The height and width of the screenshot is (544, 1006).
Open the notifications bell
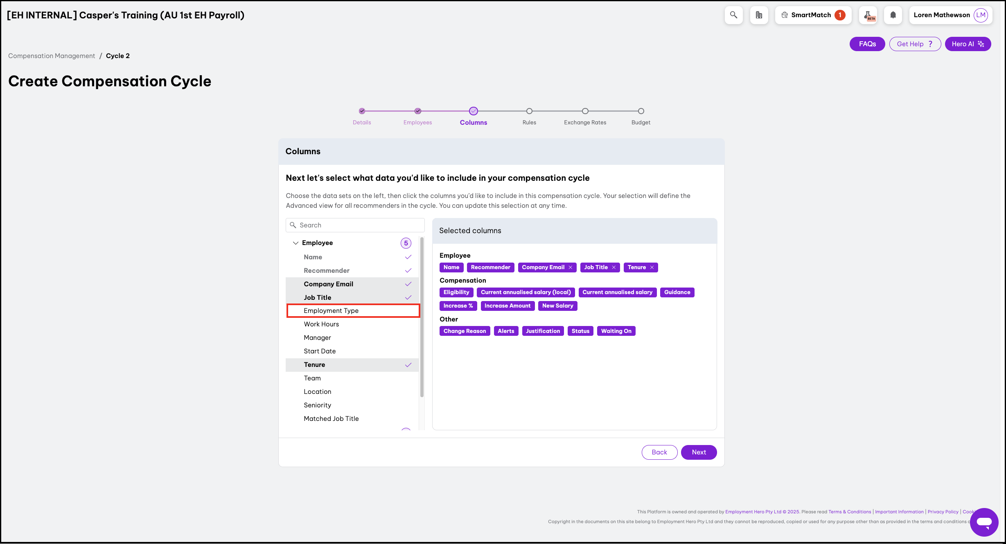point(893,15)
